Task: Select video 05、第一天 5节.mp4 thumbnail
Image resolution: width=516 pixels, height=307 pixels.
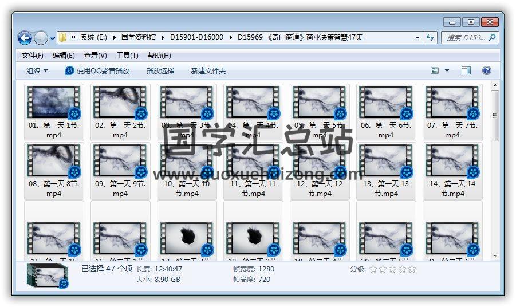Action: [319, 103]
